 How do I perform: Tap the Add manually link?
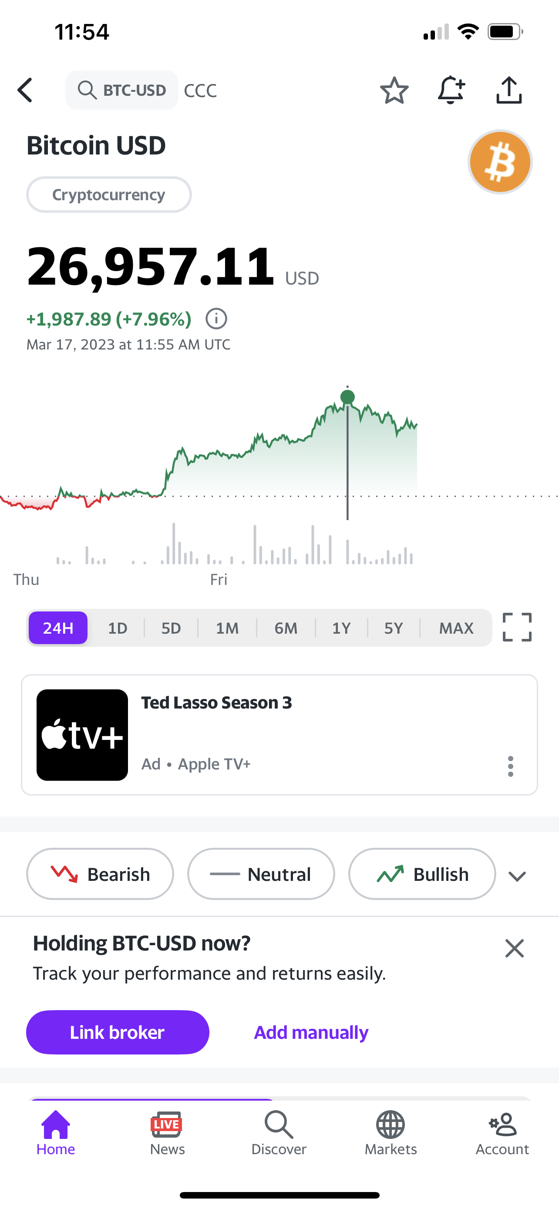pyautogui.click(x=311, y=1033)
